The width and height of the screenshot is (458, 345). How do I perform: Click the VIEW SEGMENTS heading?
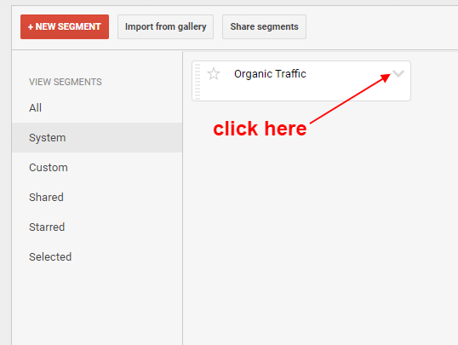[66, 82]
